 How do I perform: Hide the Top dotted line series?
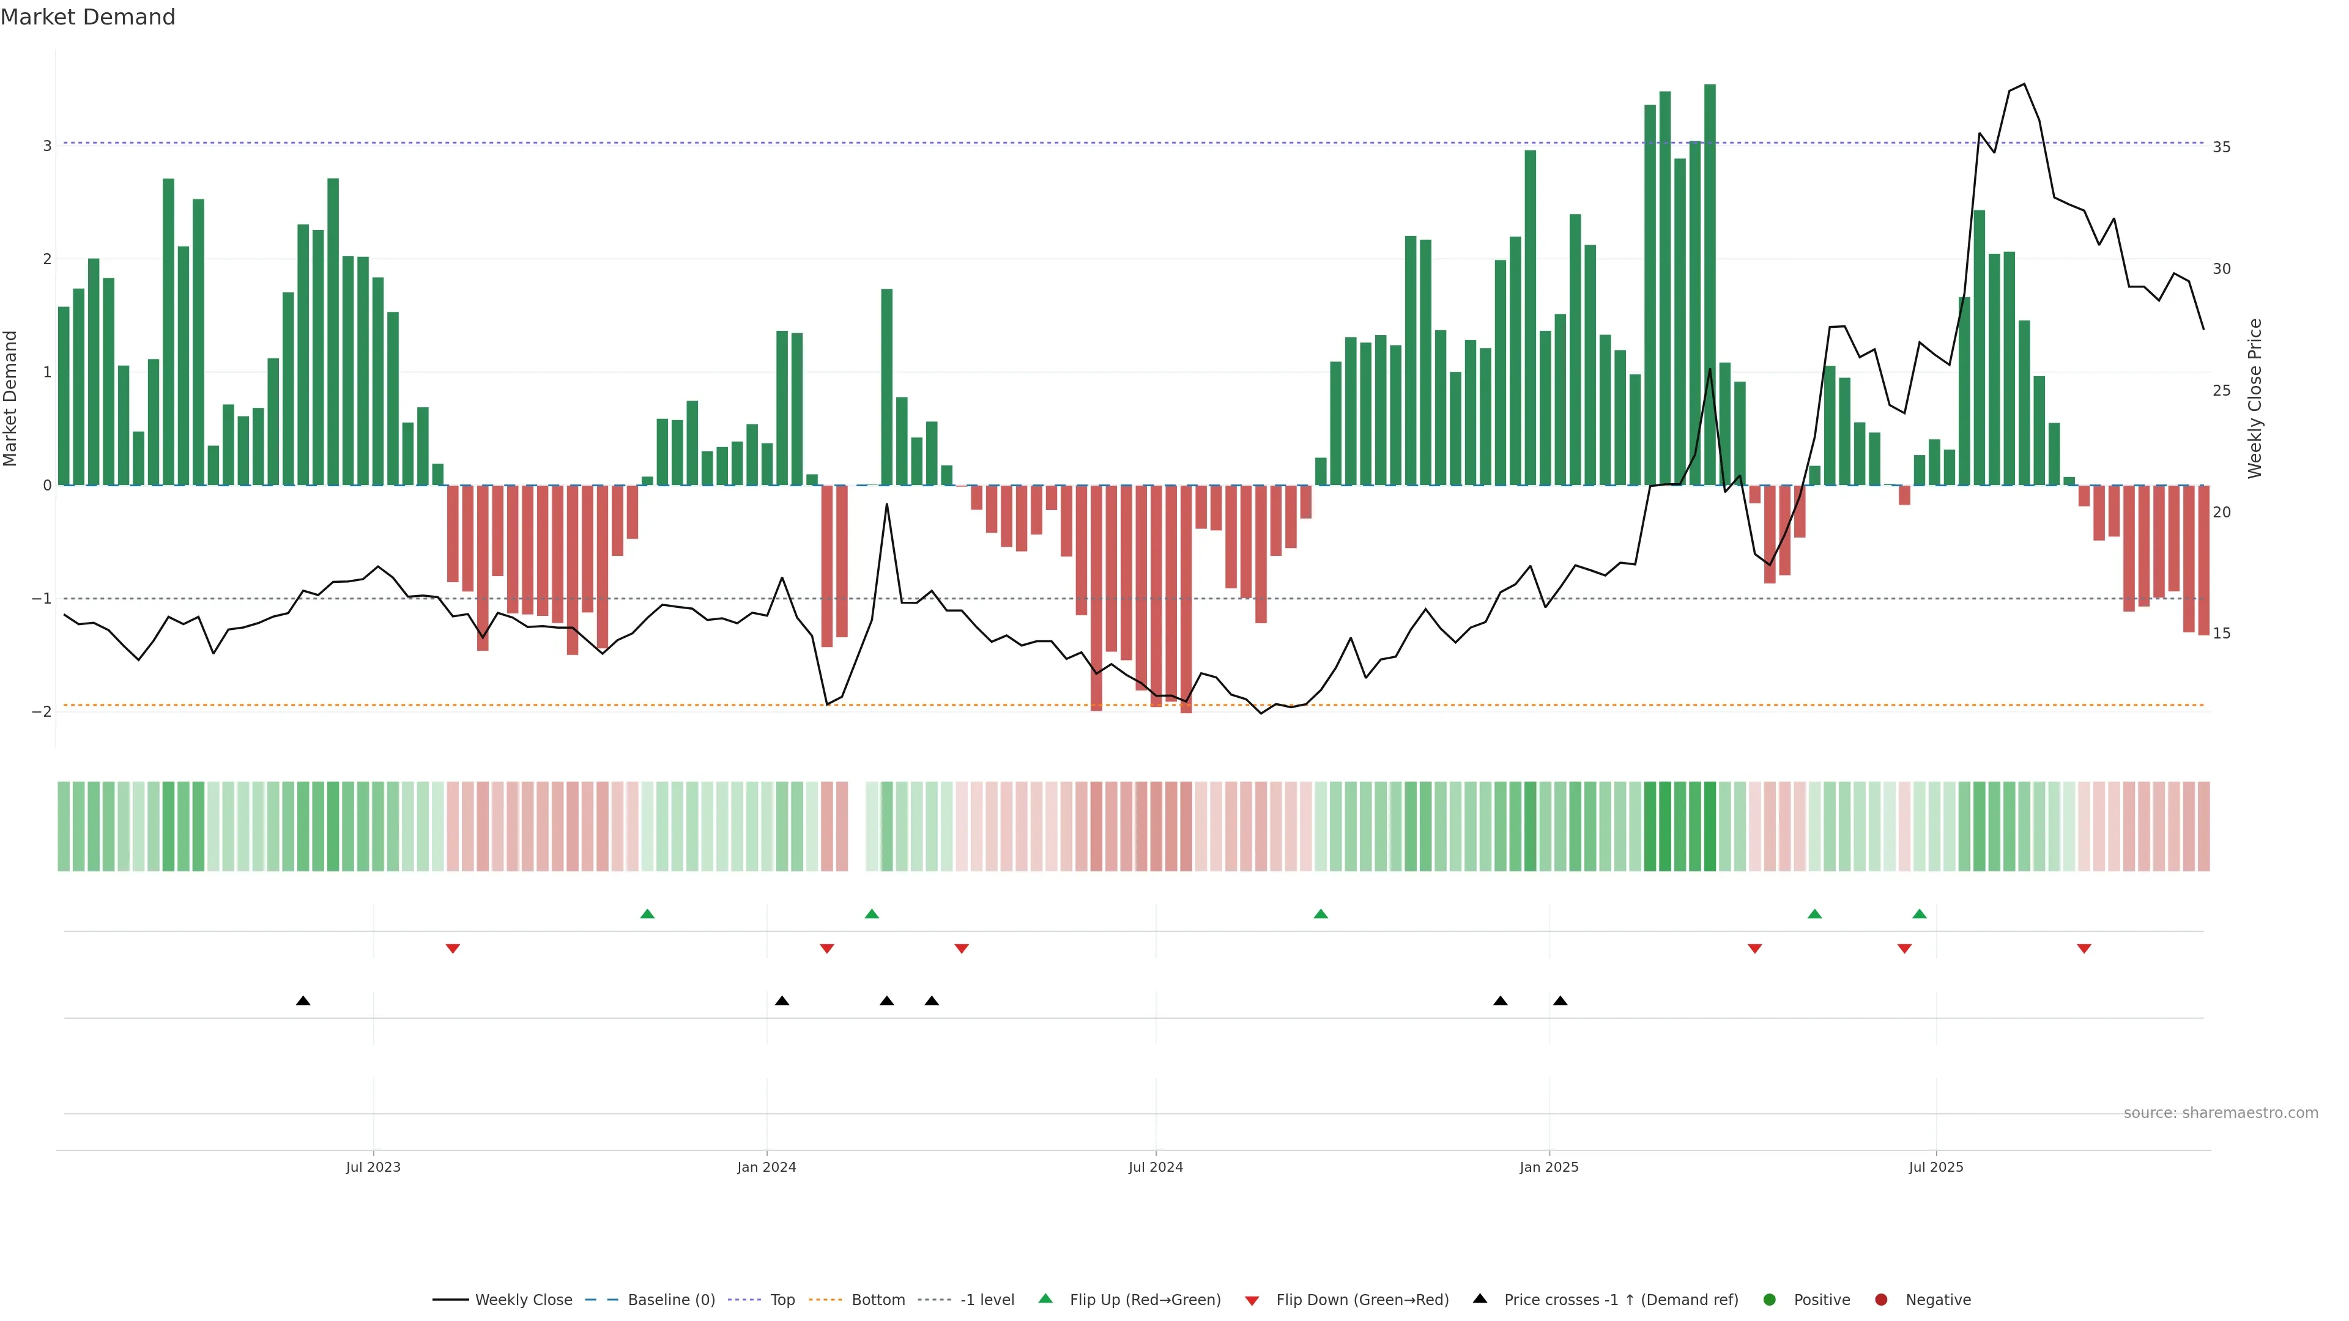tap(782, 1300)
